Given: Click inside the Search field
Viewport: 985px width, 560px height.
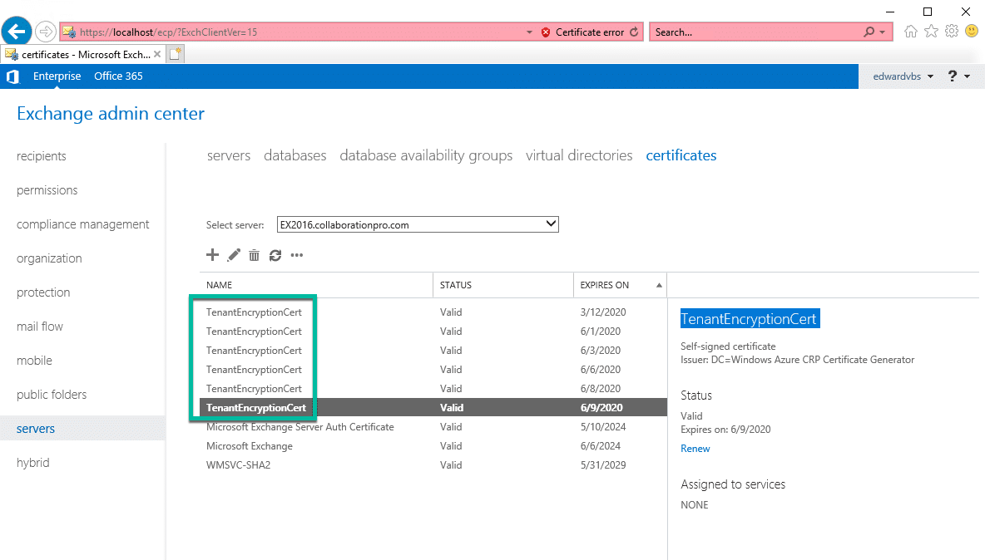Looking at the screenshot, I should 757,31.
